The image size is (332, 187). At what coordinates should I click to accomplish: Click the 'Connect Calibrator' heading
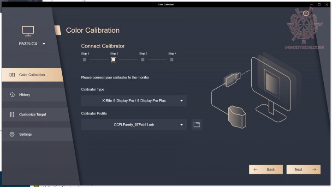click(x=103, y=46)
